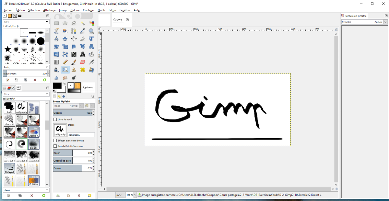Viewport: 389px width, 201px height.
Task: Close the image tab in the tab bar
Action: (x=127, y=20)
